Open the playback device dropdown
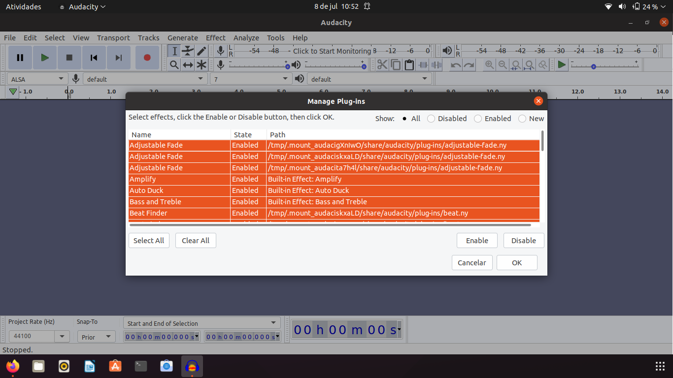 [370, 79]
